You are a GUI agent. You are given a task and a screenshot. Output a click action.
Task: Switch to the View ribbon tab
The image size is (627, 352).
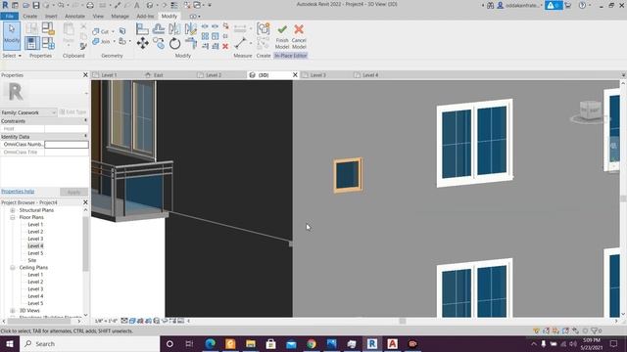click(x=98, y=16)
